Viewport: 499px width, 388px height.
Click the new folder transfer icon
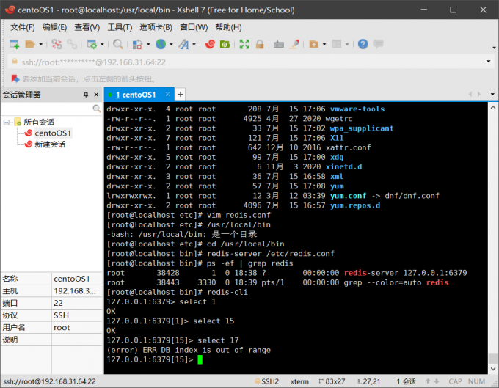[314, 44]
